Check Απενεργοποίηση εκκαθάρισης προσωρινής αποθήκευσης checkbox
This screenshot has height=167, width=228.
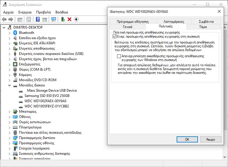tap(119, 56)
